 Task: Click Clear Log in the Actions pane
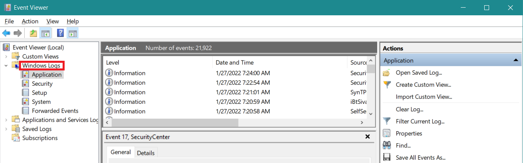tap(409, 109)
